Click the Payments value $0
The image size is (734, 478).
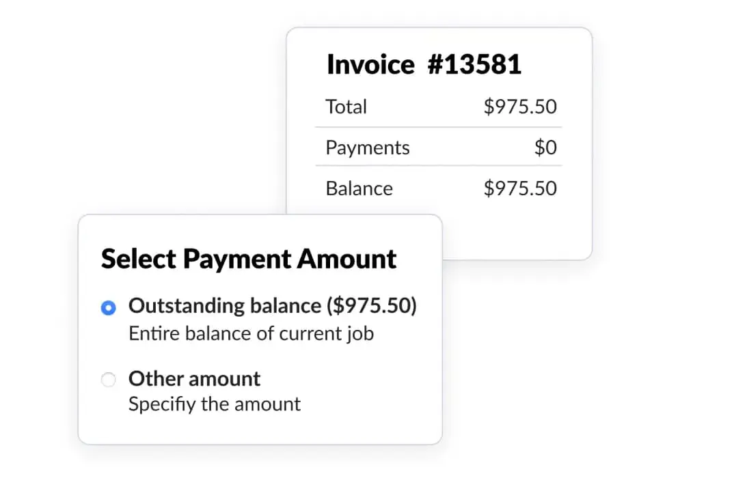pyautogui.click(x=545, y=148)
